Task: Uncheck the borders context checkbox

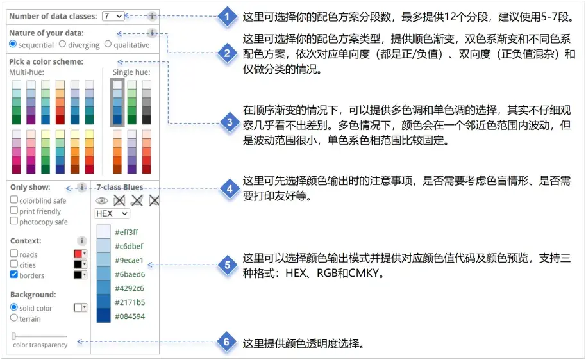Action: [14, 274]
